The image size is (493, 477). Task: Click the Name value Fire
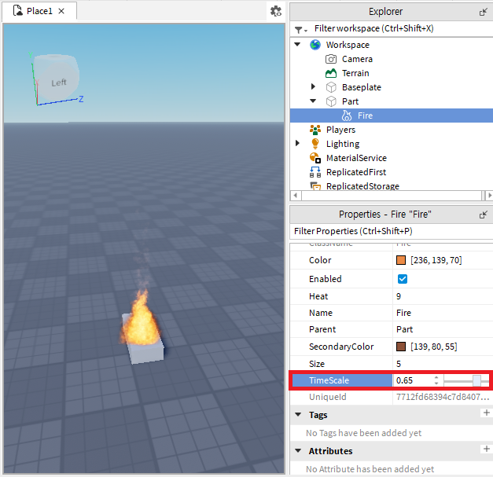click(x=403, y=313)
